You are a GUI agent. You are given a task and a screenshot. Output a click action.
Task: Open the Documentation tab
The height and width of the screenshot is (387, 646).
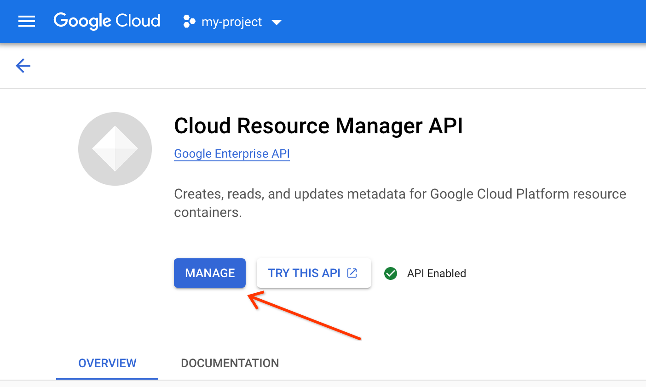pyautogui.click(x=230, y=363)
